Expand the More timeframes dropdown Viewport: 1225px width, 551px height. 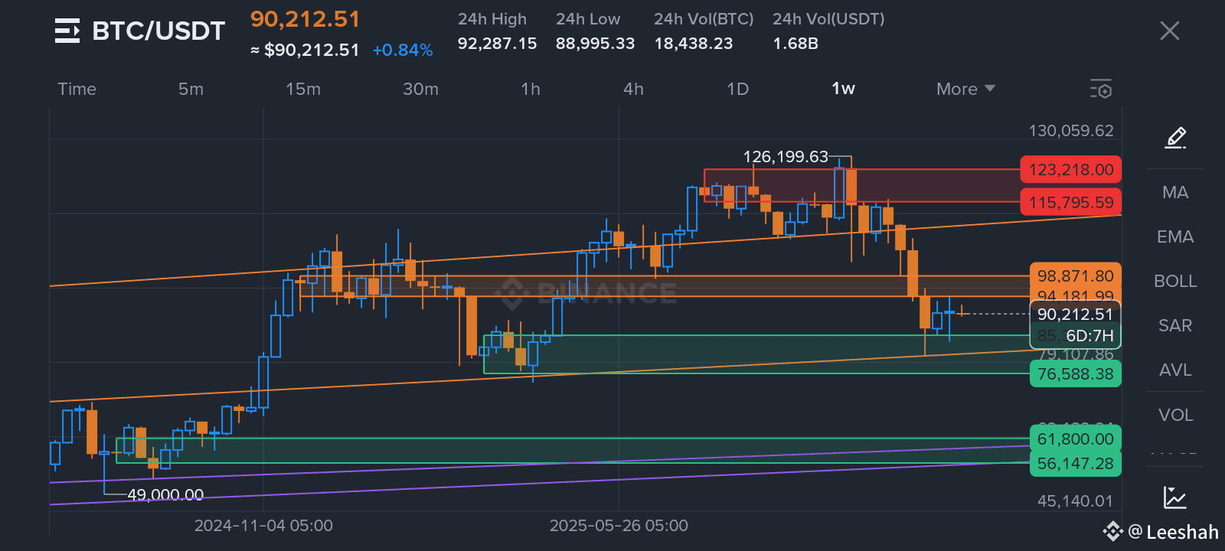(x=965, y=89)
